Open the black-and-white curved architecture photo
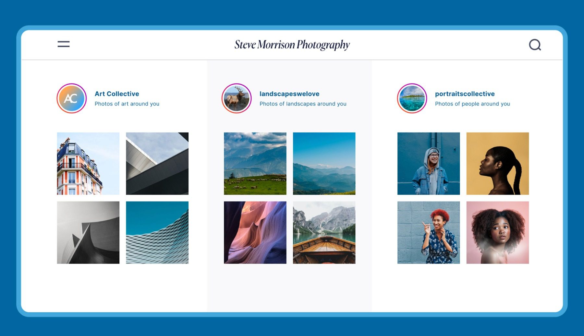The height and width of the screenshot is (336, 584). 88,233
